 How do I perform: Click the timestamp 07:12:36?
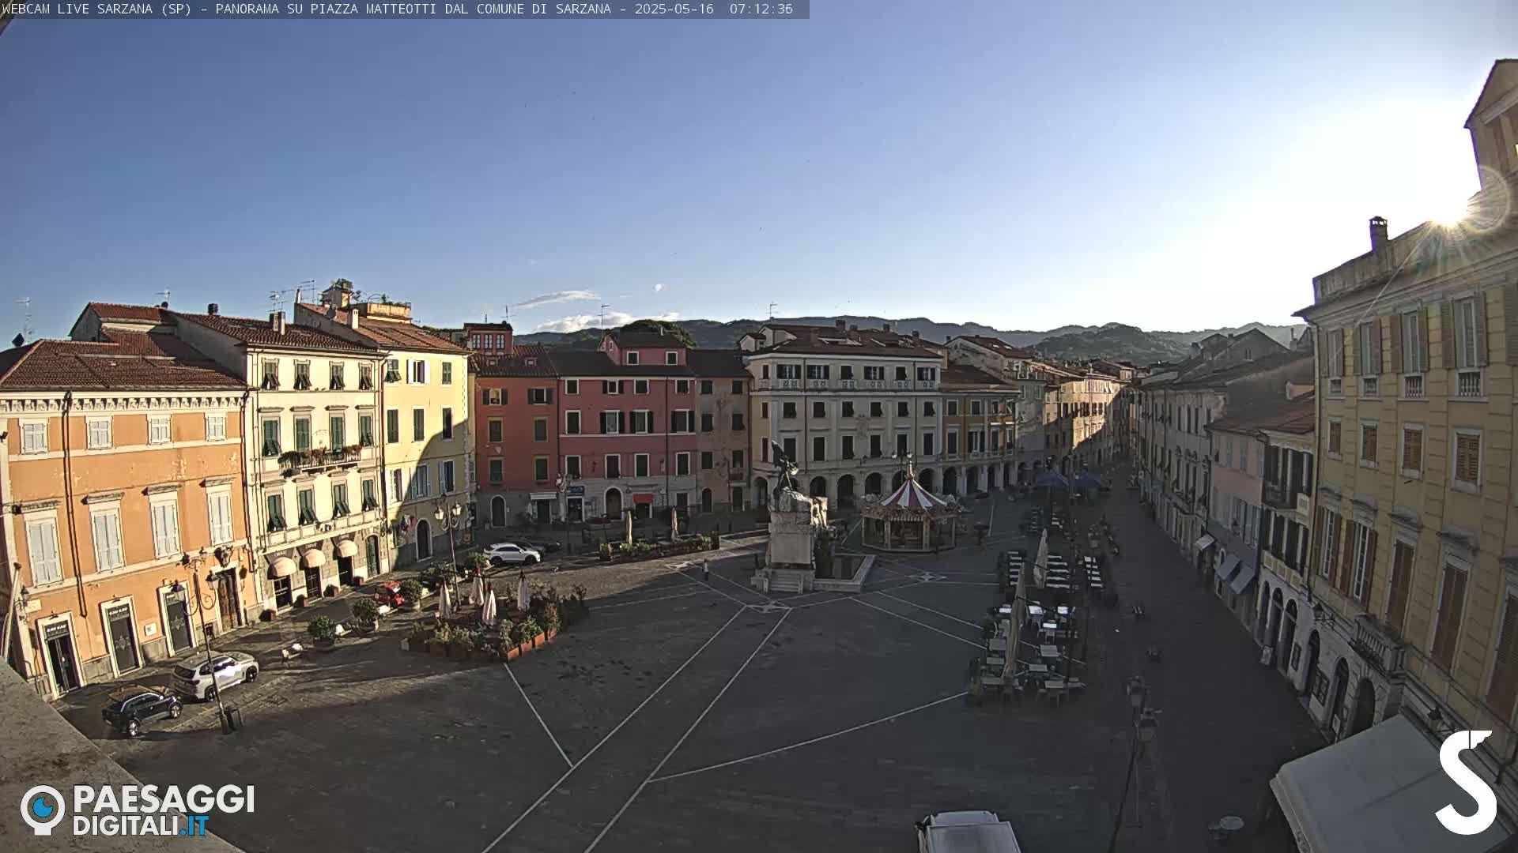click(761, 9)
